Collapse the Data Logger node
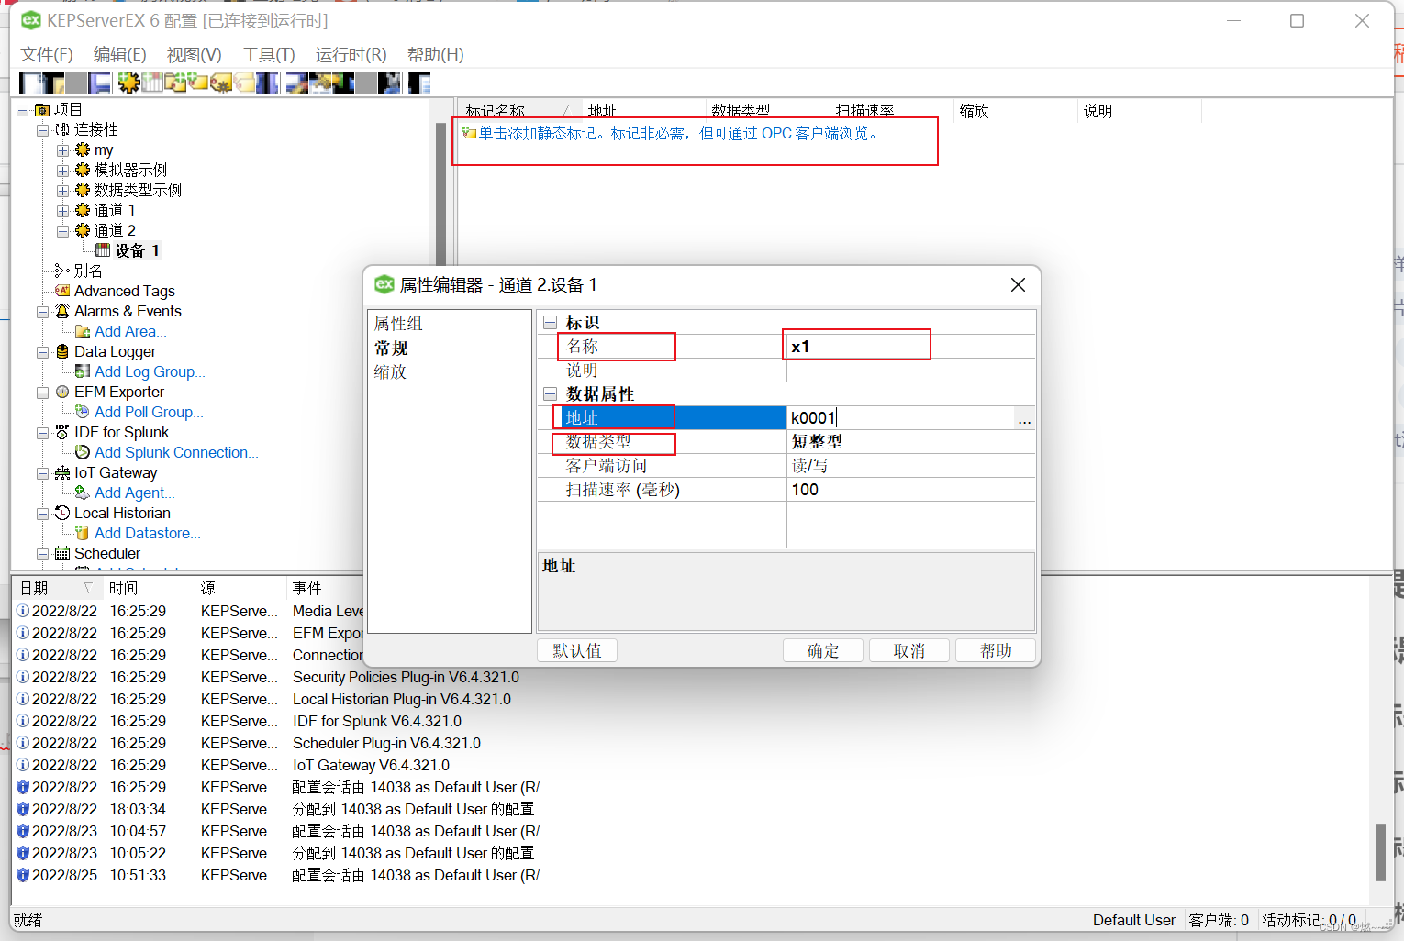 click(42, 351)
